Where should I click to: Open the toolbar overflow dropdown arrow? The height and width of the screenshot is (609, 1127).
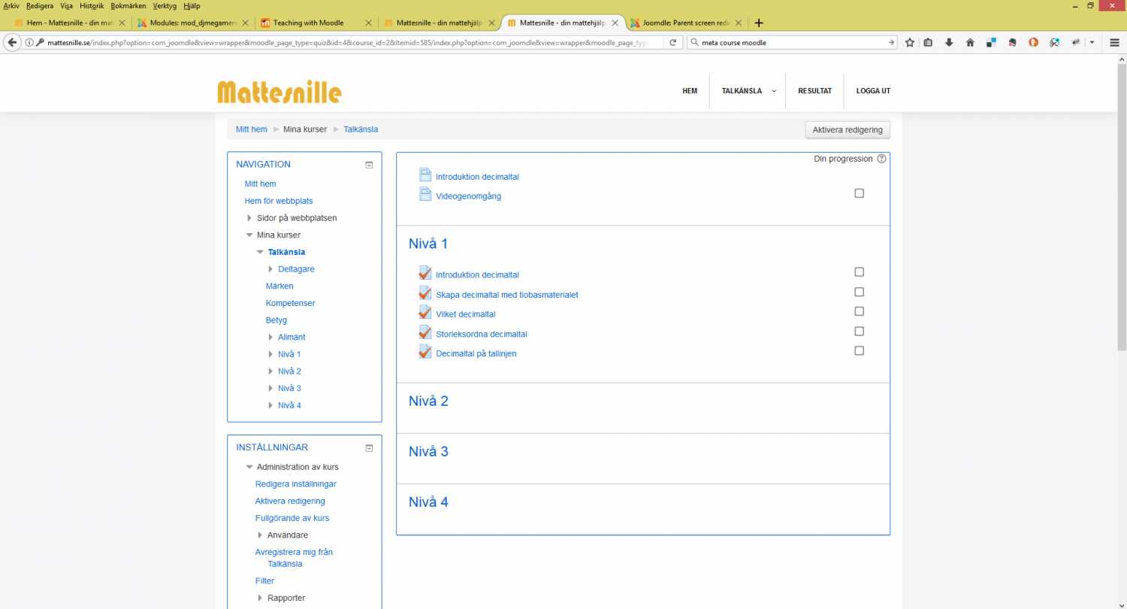(x=1092, y=43)
